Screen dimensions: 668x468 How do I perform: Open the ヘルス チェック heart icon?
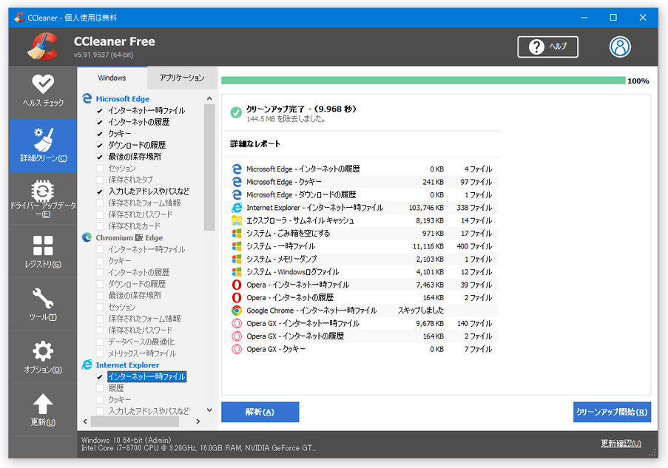tap(43, 84)
